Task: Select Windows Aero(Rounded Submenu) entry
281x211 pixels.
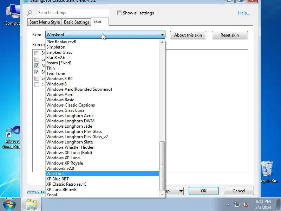Action: [x=103, y=89]
